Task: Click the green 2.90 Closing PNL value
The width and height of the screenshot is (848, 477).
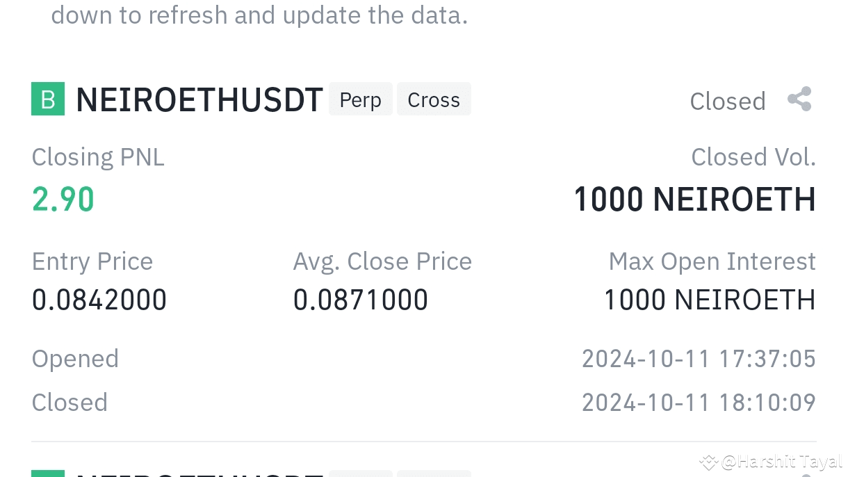Action: tap(63, 198)
